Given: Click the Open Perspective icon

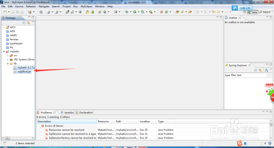Looking at the screenshot, I should coord(245,12).
